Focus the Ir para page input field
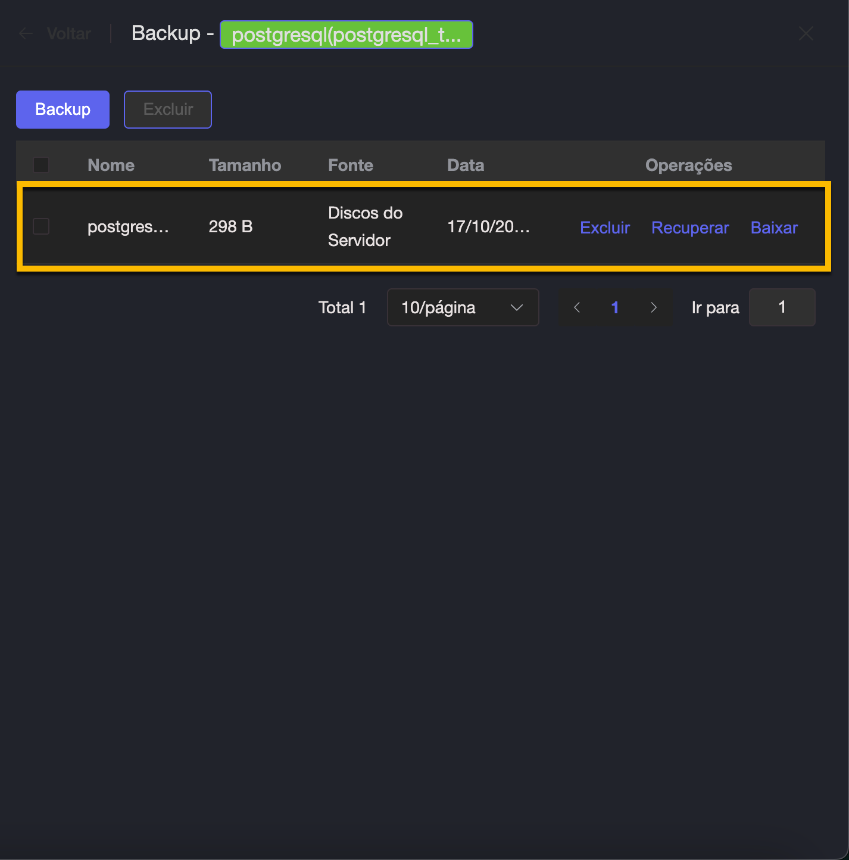This screenshot has width=849, height=860. pos(781,307)
